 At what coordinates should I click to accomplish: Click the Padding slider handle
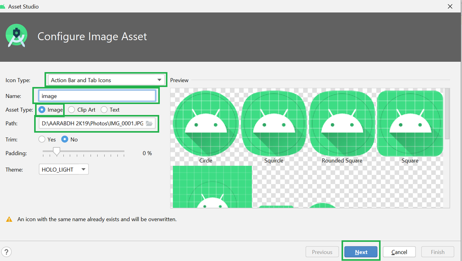(x=56, y=151)
